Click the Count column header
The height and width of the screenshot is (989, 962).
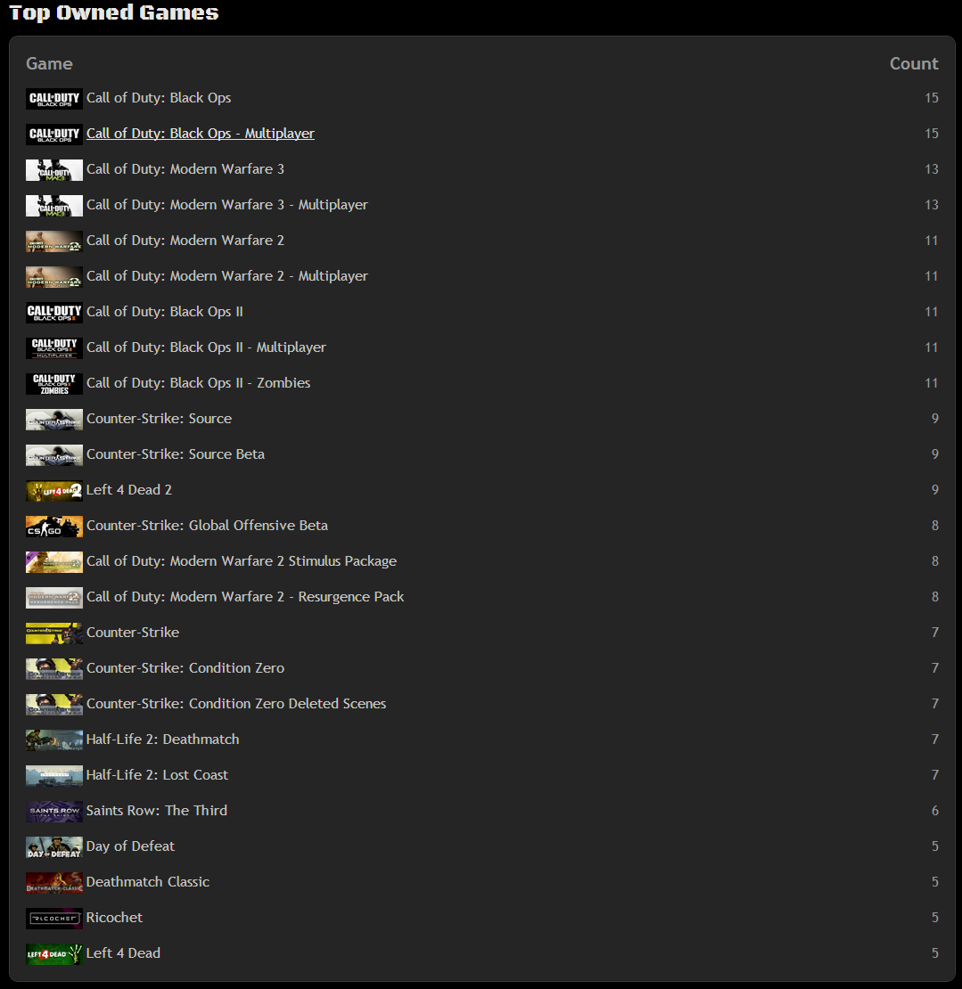click(914, 63)
